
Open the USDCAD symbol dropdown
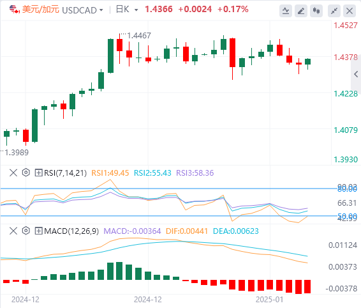pos(82,10)
